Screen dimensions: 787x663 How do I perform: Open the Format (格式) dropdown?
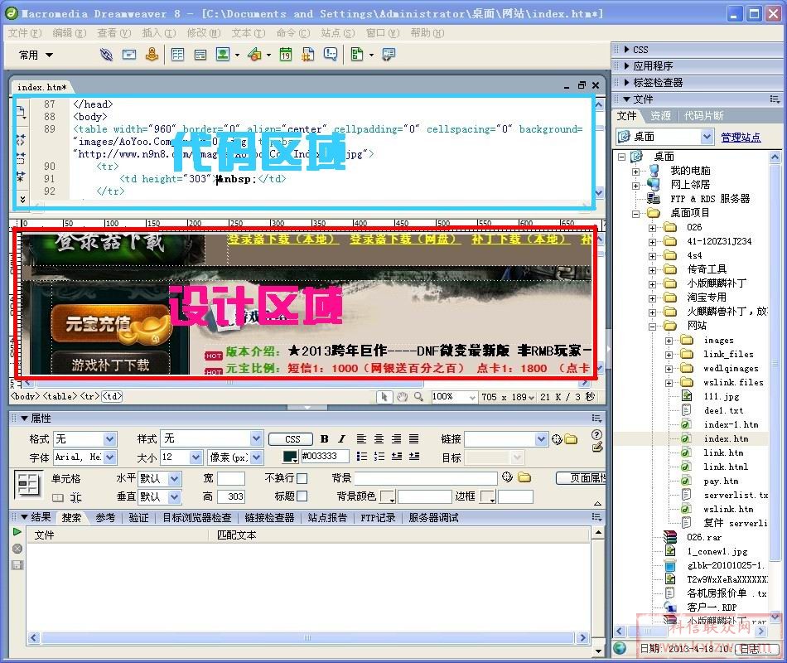point(110,439)
